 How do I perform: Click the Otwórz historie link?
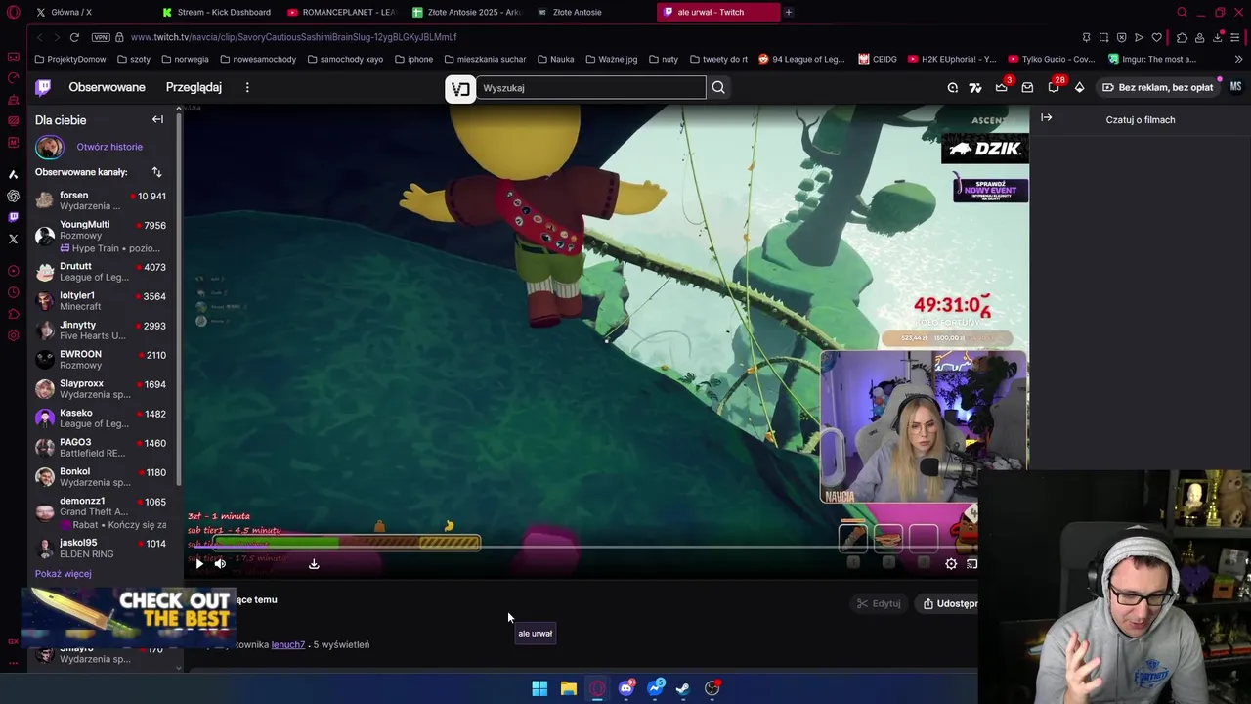(x=109, y=147)
